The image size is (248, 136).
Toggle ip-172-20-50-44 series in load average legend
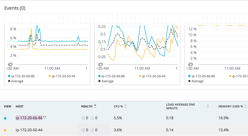coord(152,76)
